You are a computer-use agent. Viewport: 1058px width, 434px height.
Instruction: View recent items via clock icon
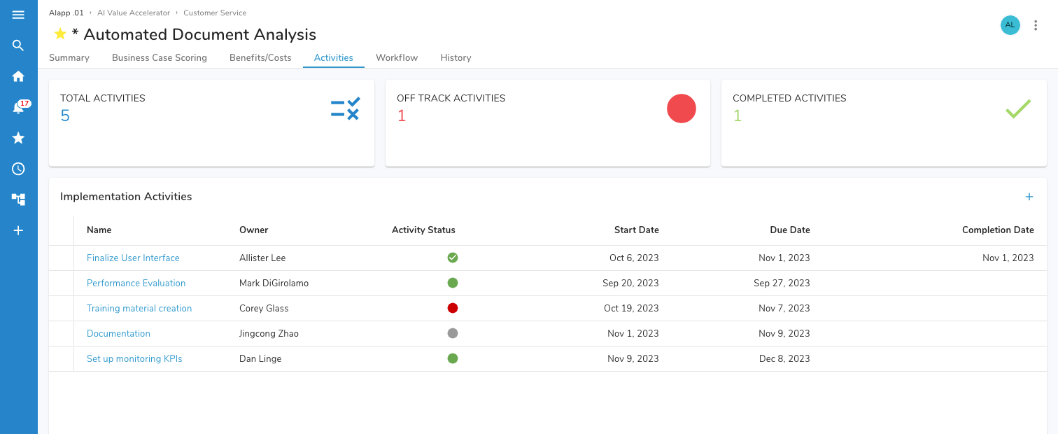(x=18, y=168)
